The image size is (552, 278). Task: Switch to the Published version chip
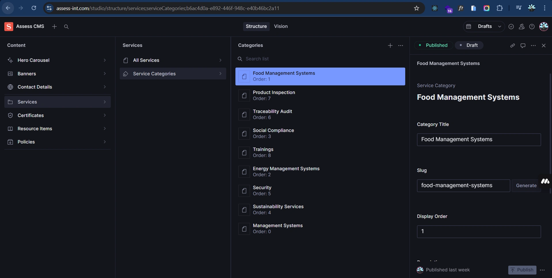[434, 45]
